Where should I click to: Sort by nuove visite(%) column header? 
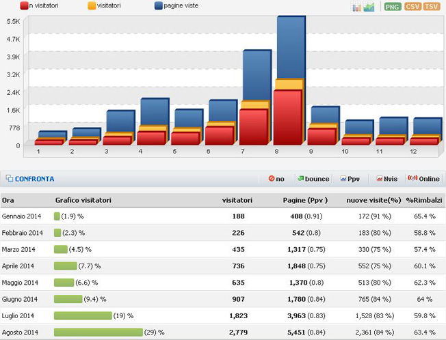pyautogui.click(x=373, y=200)
